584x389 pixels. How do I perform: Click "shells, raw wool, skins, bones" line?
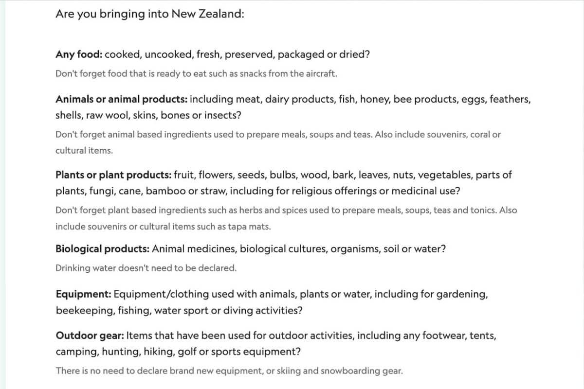(x=148, y=116)
